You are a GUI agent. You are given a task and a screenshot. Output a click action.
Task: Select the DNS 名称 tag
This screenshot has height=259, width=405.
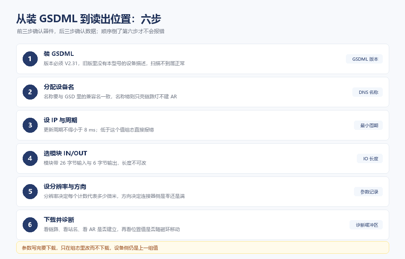(x=368, y=92)
